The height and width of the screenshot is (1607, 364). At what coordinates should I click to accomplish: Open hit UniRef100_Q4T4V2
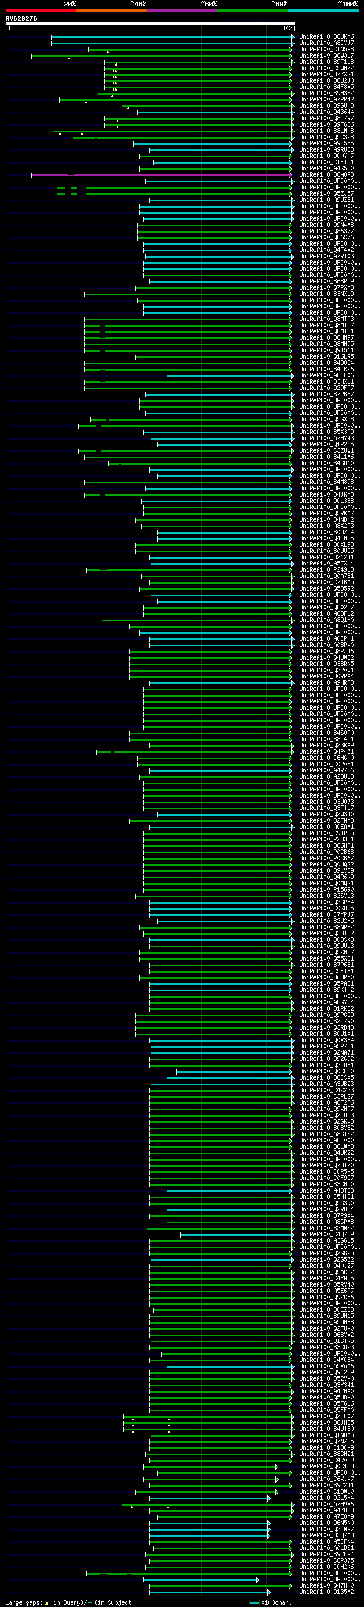pos(326,250)
